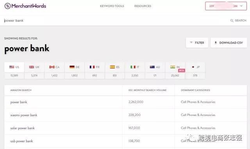Click into the power bank search field

116,21
